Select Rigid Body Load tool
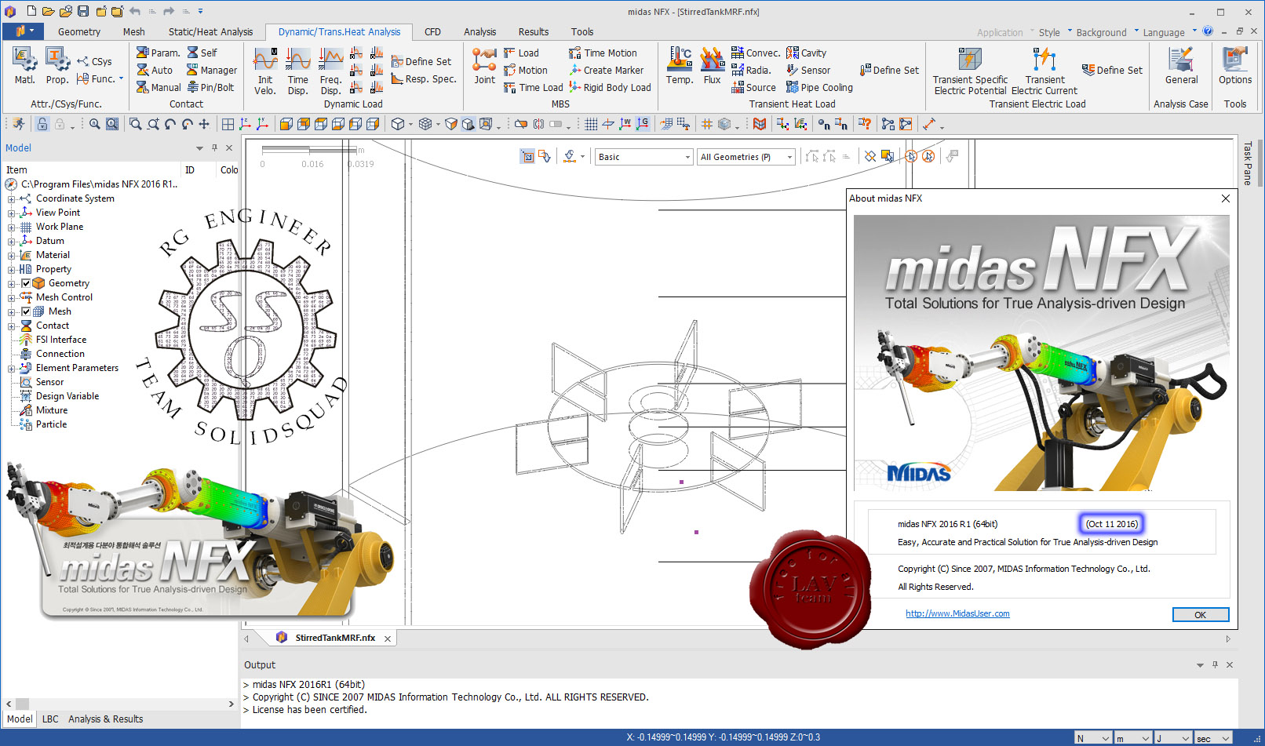Screen dimensions: 1265x746 611,87
